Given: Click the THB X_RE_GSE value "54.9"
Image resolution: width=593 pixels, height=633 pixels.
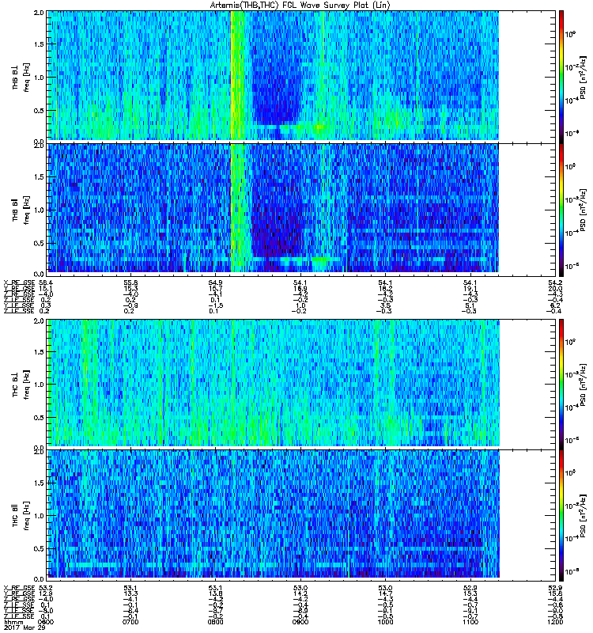Looking at the screenshot, I should click(x=215, y=282).
